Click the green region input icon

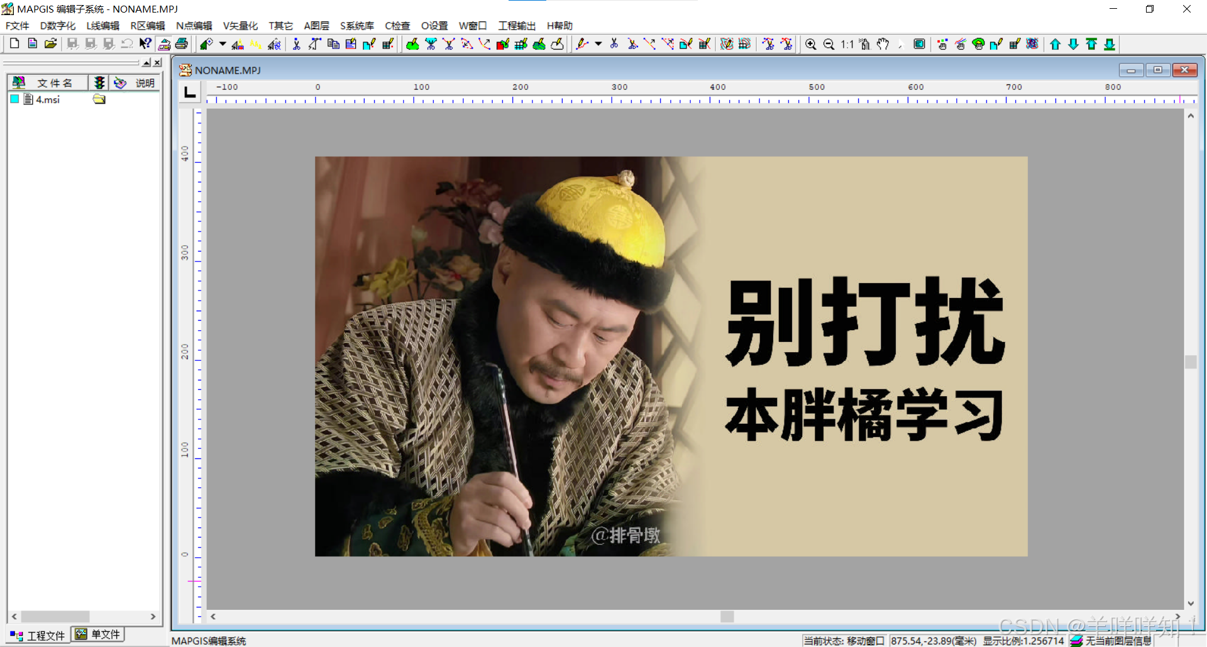(x=412, y=43)
